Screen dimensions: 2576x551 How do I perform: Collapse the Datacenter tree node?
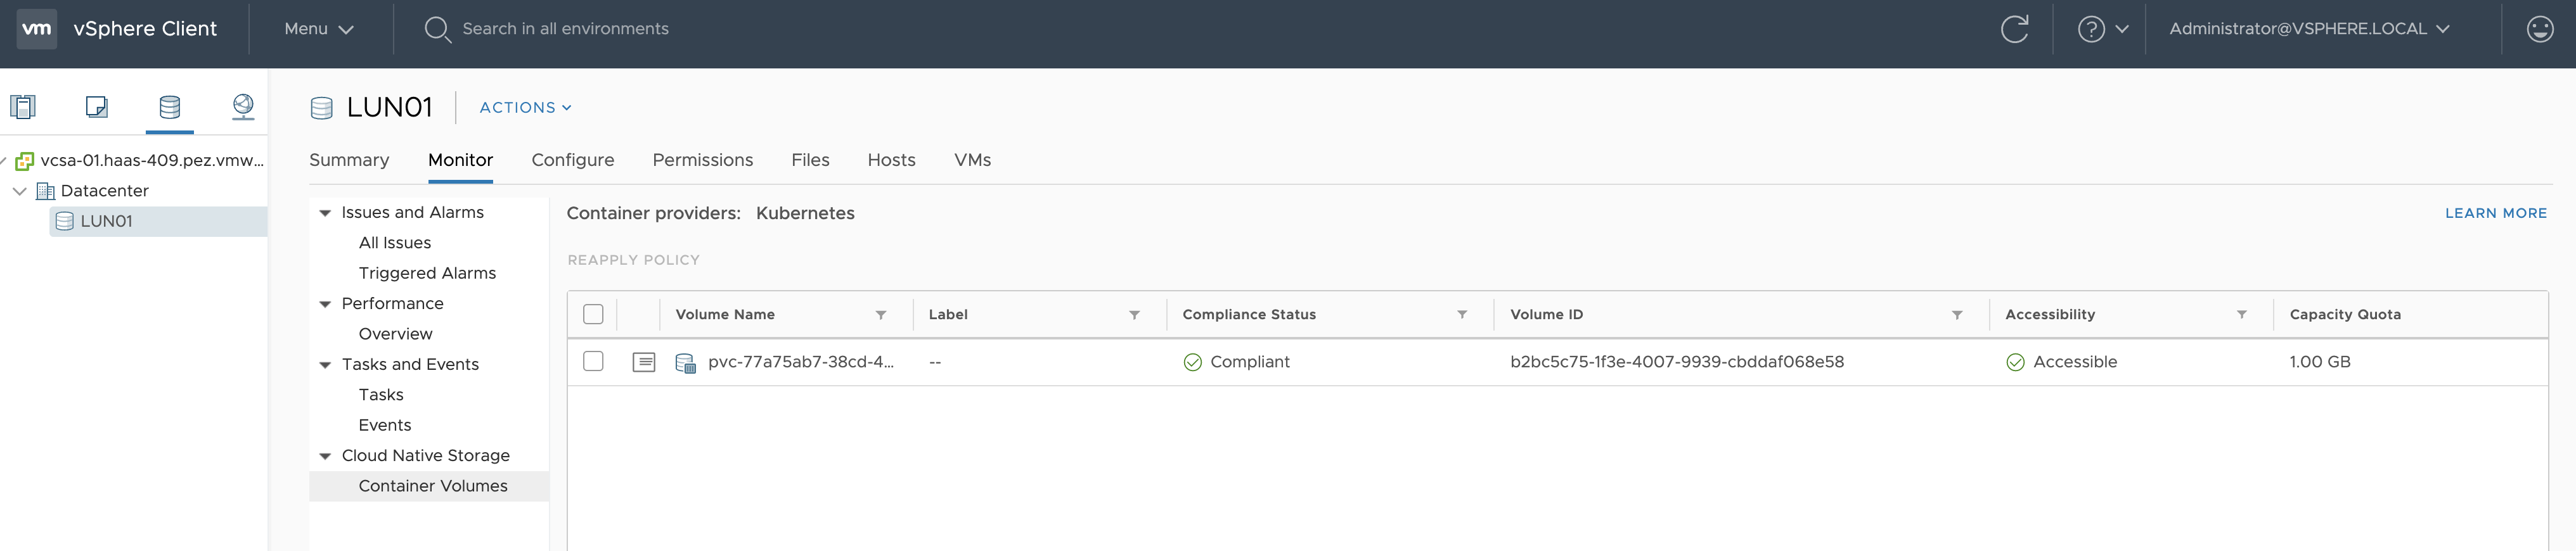(19, 191)
